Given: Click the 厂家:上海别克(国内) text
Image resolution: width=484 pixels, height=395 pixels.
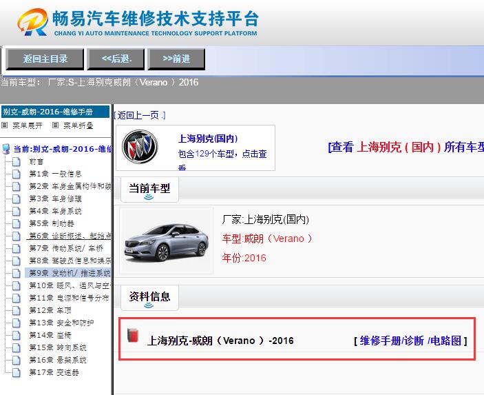Looking at the screenshot, I should click(266, 219).
